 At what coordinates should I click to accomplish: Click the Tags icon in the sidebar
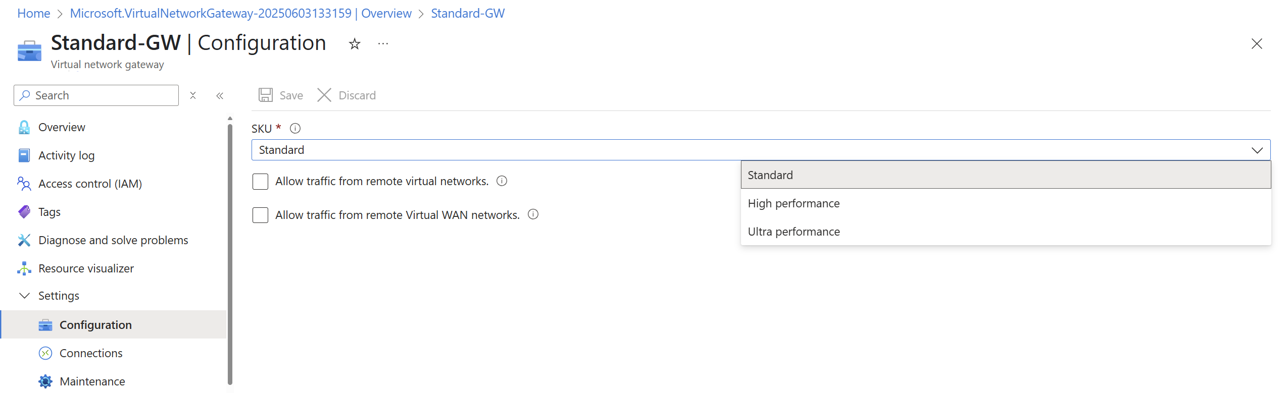pos(24,212)
